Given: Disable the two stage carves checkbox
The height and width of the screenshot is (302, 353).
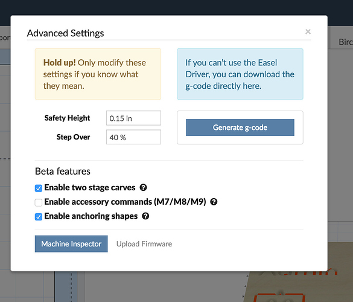Looking at the screenshot, I should (x=39, y=188).
